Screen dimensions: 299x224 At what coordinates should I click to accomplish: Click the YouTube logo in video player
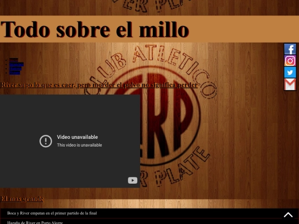(x=132, y=180)
